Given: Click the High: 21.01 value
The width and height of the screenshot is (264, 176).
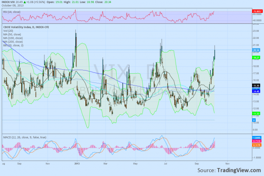Looking at the screenshot, I should [71, 2].
